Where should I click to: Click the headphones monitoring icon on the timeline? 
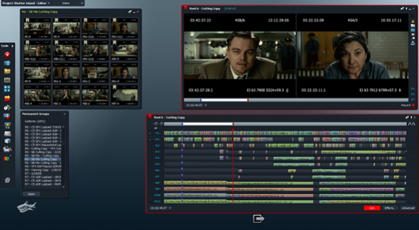point(412,124)
